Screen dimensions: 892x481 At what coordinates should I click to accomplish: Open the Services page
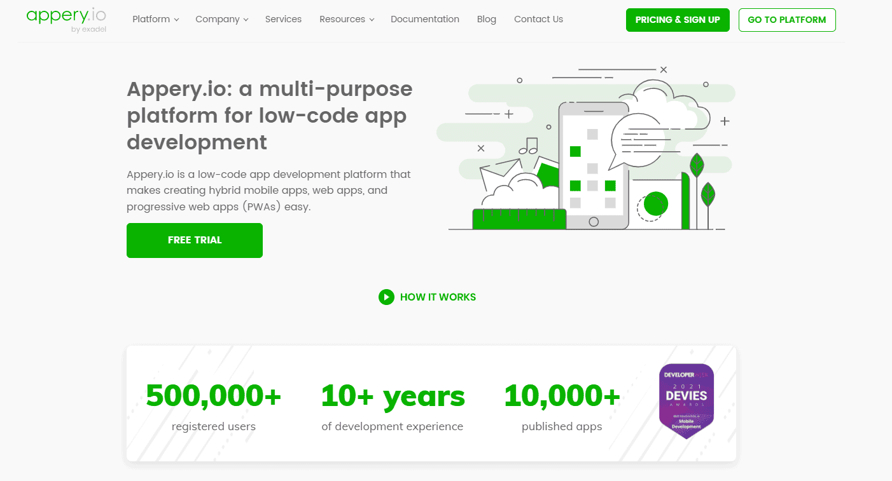point(283,19)
